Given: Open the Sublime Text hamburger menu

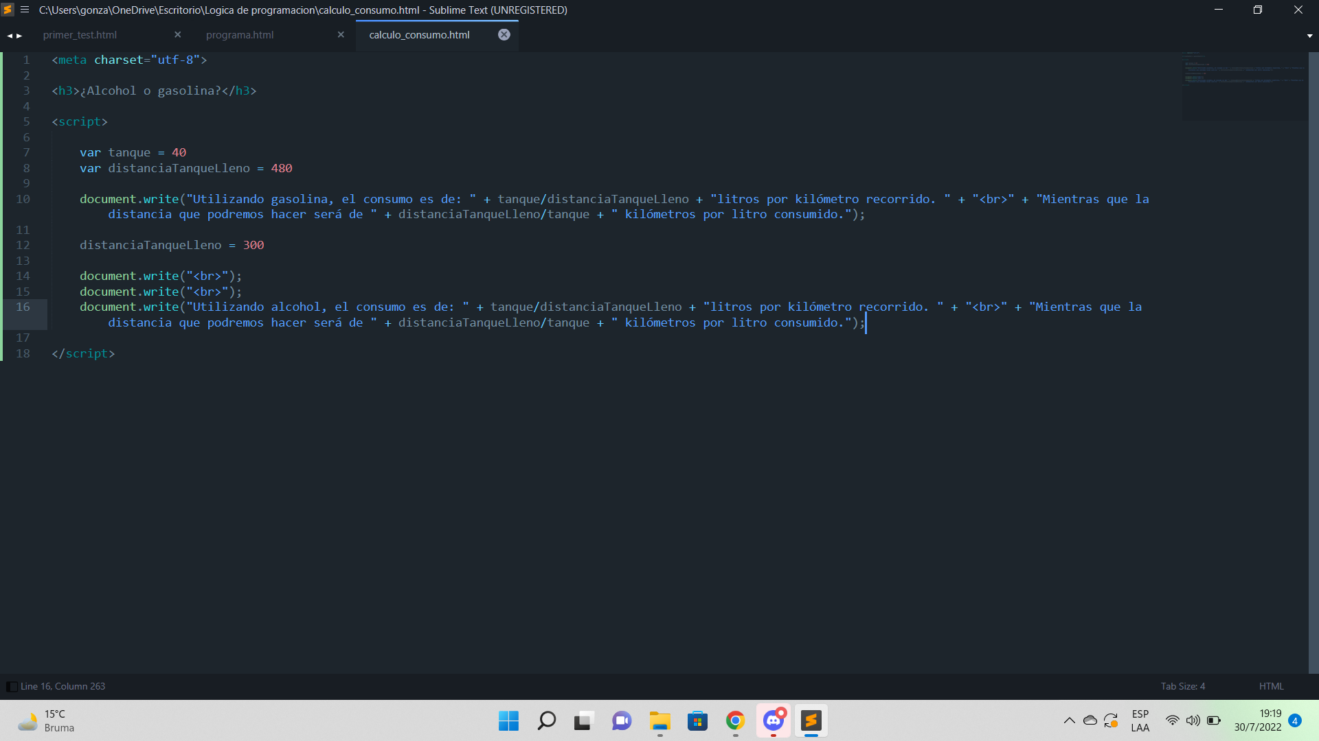Looking at the screenshot, I should coord(25,10).
